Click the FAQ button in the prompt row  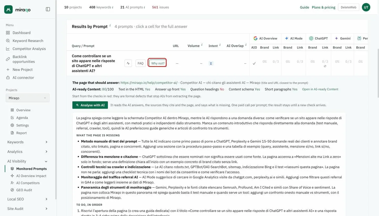[x=141, y=63]
